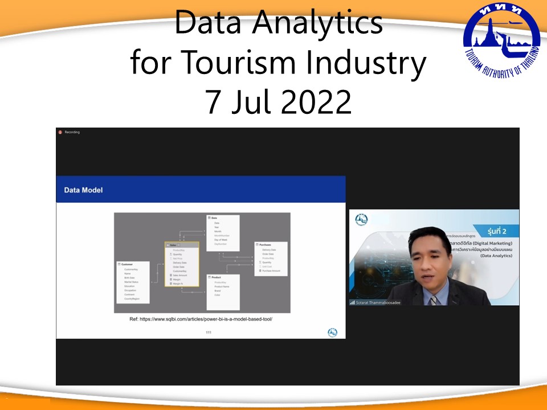Screen dimensions: 547x410
Task: Click the Marital Status field in Customer table
Action: [x=131, y=281]
